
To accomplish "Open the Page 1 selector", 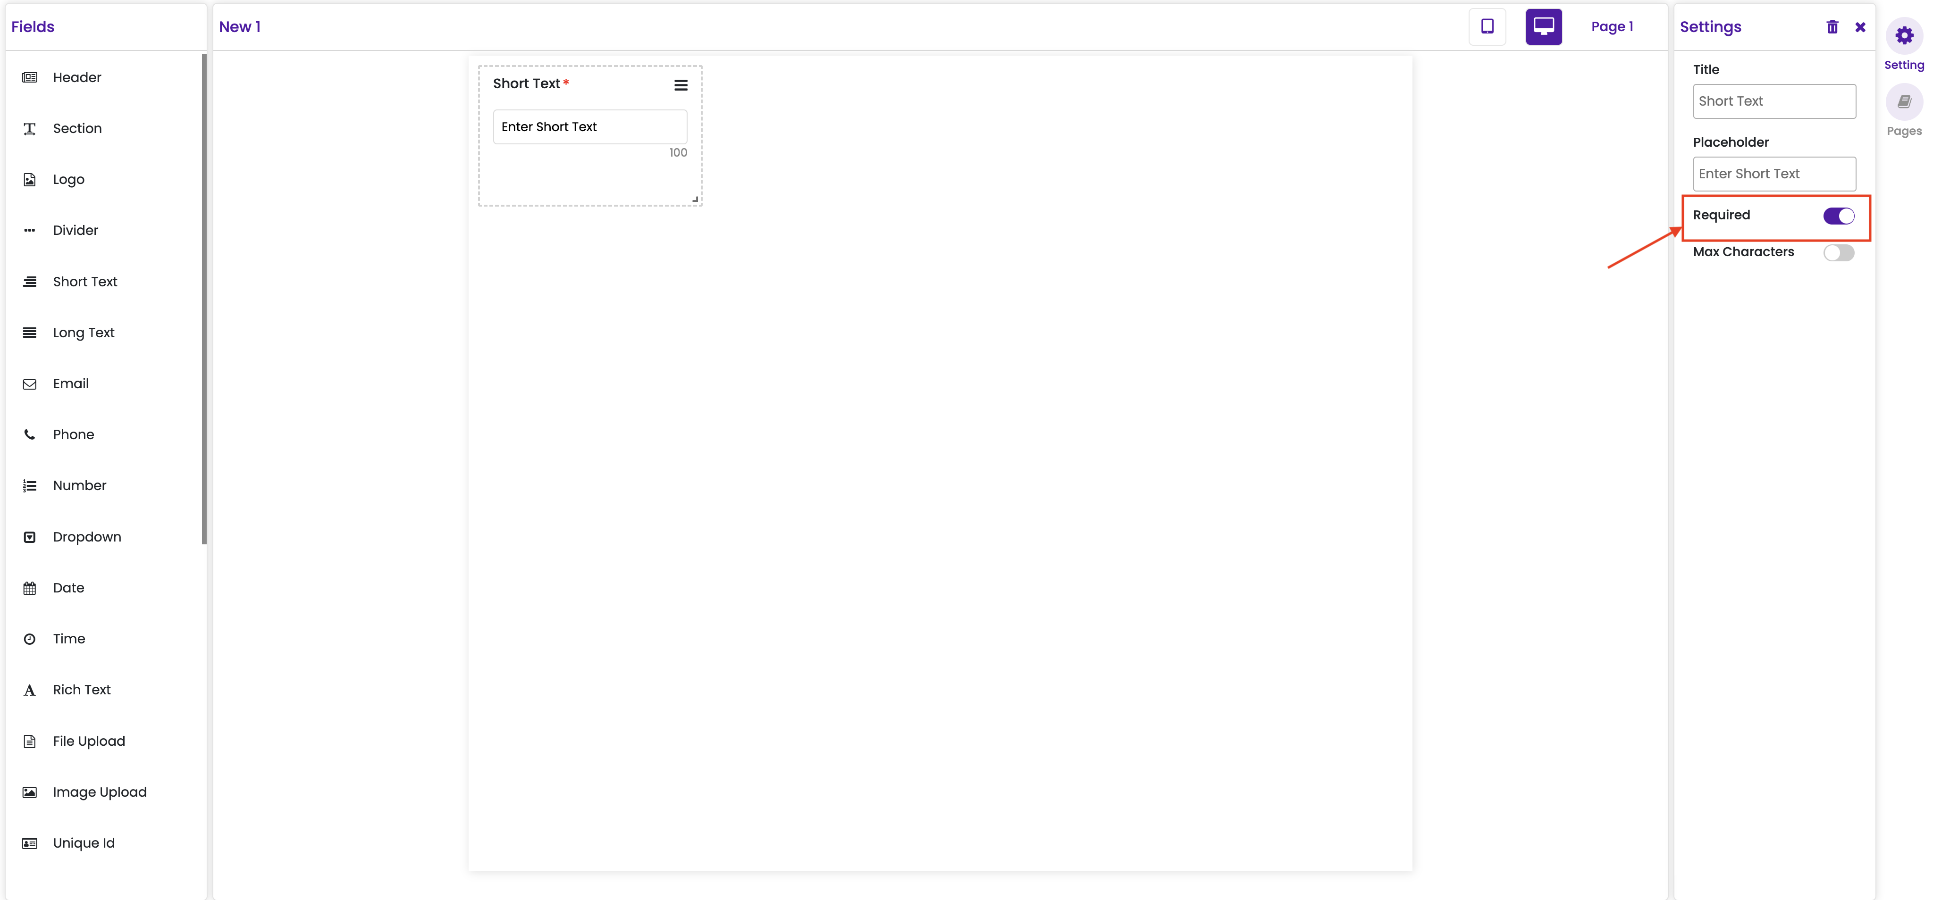I will coord(1612,27).
